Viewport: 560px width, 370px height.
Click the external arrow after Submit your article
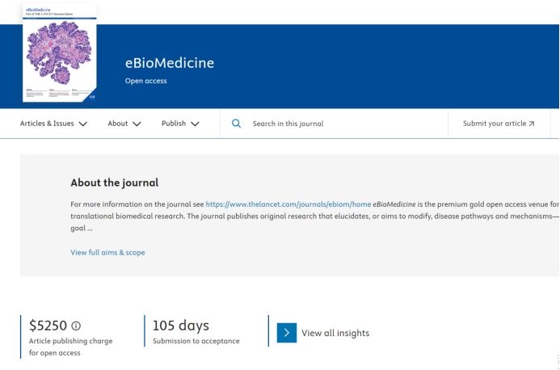click(x=531, y=124)
